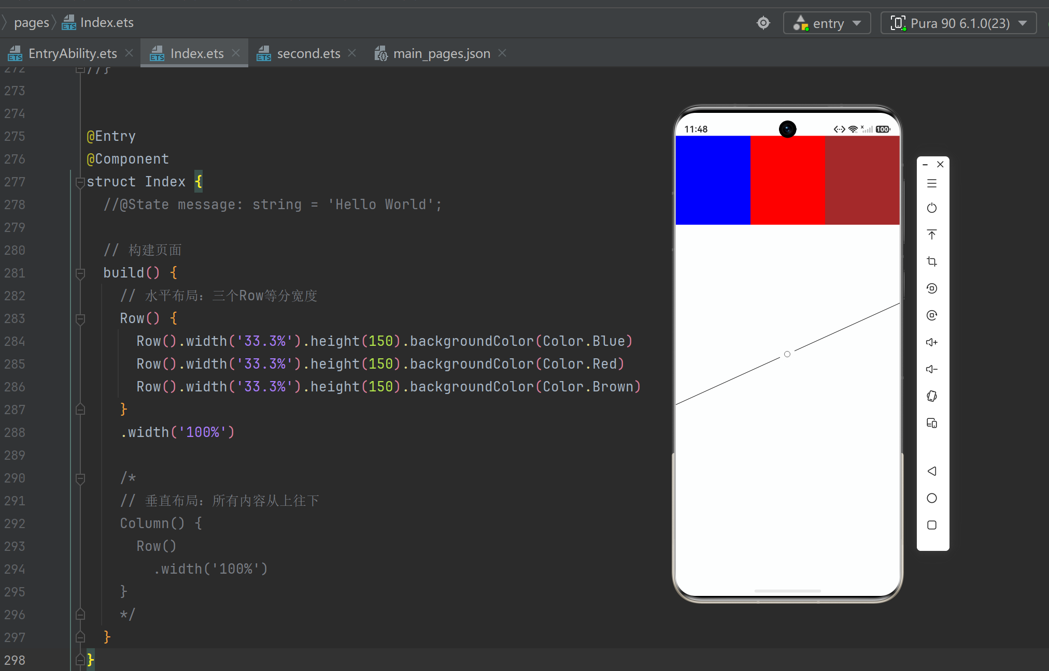Place cursor on @Entry decorator
Viewport: 1049px width, 671px height.
click(x=111, y=136)
